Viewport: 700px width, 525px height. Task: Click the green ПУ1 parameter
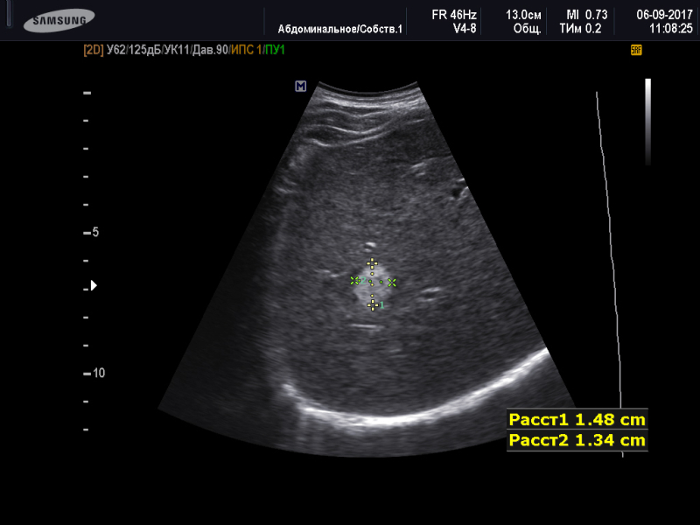click(275, 50)
